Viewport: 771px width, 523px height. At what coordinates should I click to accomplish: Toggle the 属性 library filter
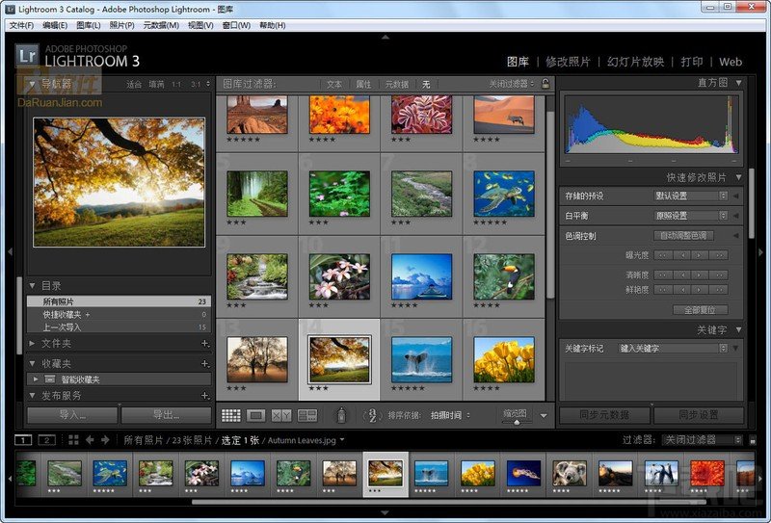(363, 84)
